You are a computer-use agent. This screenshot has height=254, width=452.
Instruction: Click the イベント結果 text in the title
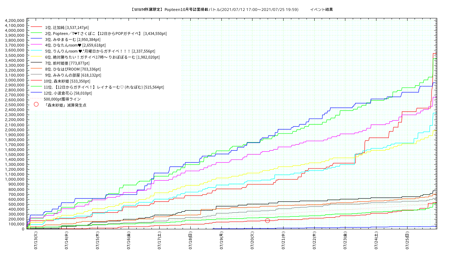[x=321, y=10]
